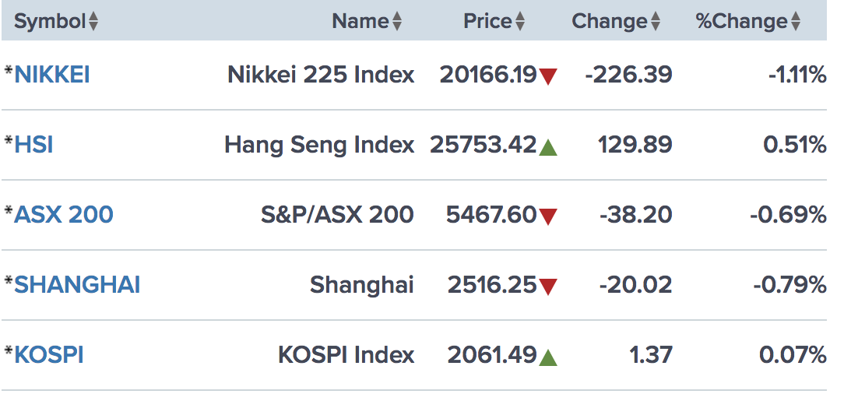
Task: Open the SHANGHAI symbol link
Action: point(77,285)
